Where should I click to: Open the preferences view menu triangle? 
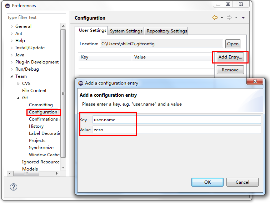tap(243, 17)
